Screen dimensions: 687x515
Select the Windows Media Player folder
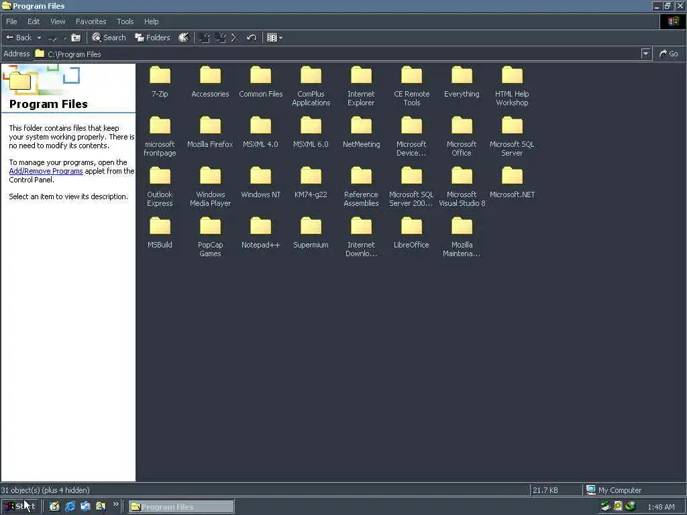(x=210, y=186)
